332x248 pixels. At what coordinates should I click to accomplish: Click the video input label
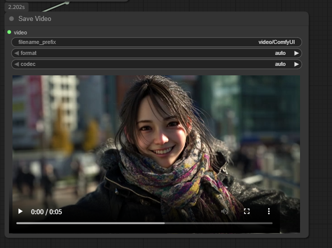20,32
